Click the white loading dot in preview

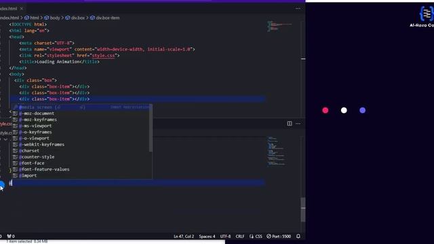pos(344,110)
